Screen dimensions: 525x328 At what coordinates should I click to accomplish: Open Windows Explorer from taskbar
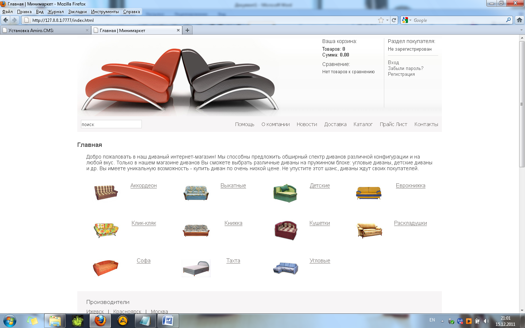pyautogui.click(x=55, y=321)
